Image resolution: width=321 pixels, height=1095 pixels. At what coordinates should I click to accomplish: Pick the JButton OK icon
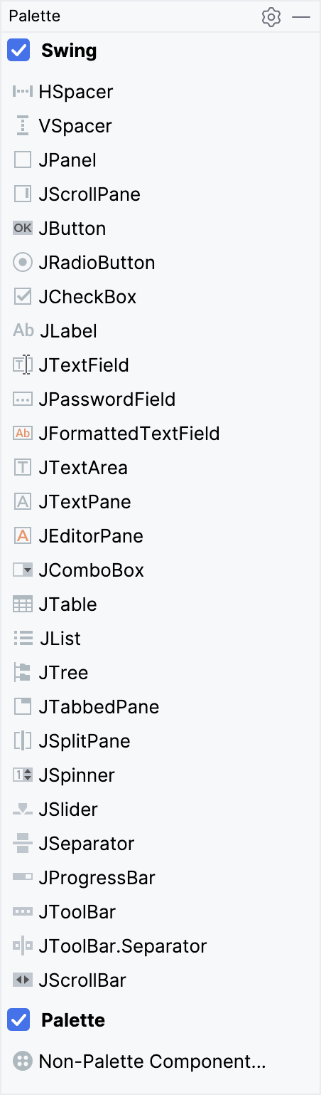(23, 229)
